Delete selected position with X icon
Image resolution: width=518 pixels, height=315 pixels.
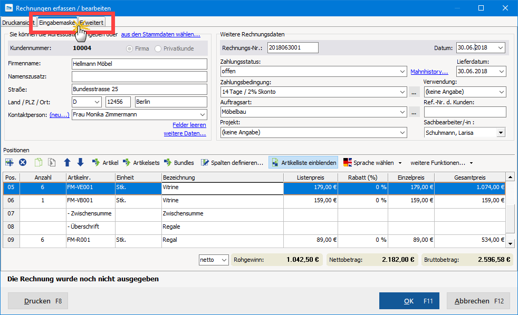pyautogui.click(x=23, y=162)
